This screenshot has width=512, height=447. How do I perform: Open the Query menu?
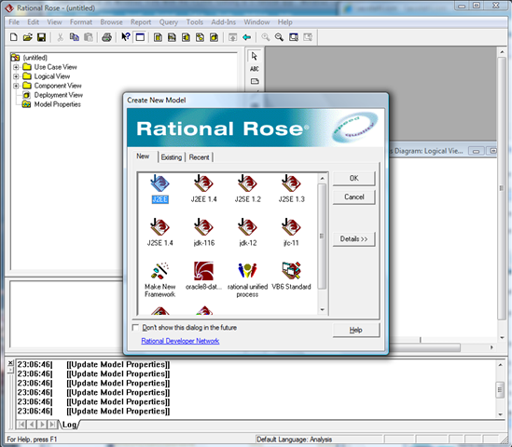(x=169, y=22)
